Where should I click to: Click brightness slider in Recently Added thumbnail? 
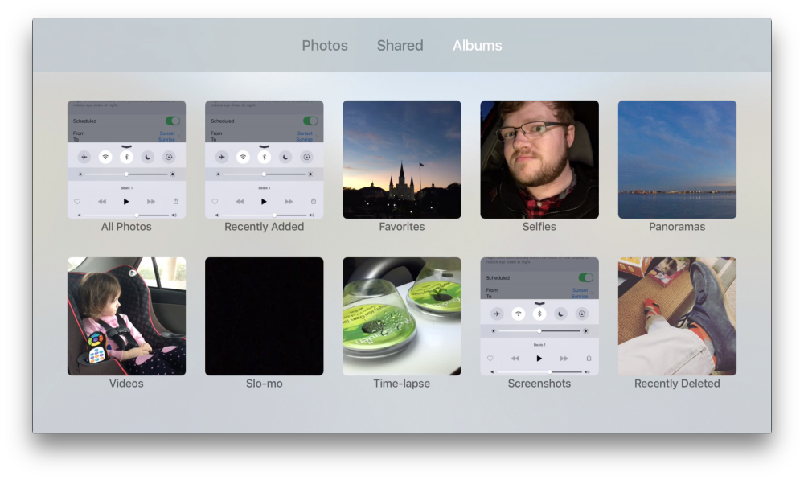click(x=264, y=174)
